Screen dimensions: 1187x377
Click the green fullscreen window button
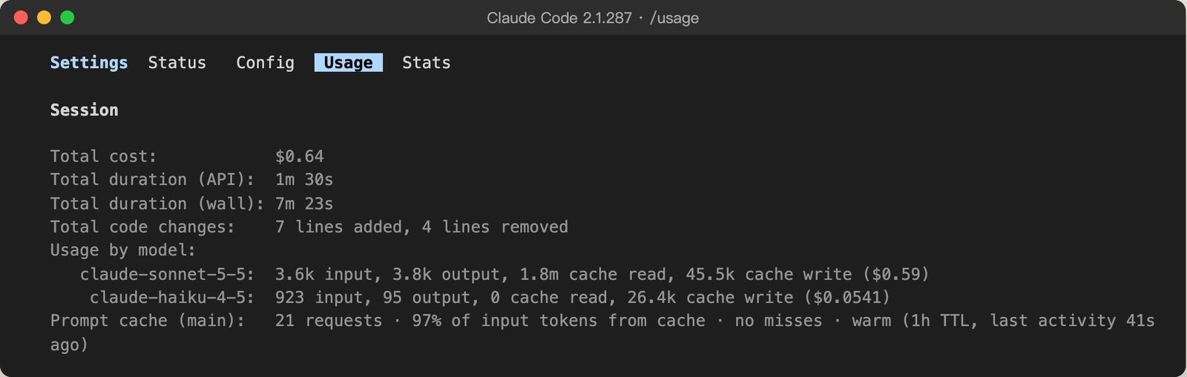pos(67,17)
